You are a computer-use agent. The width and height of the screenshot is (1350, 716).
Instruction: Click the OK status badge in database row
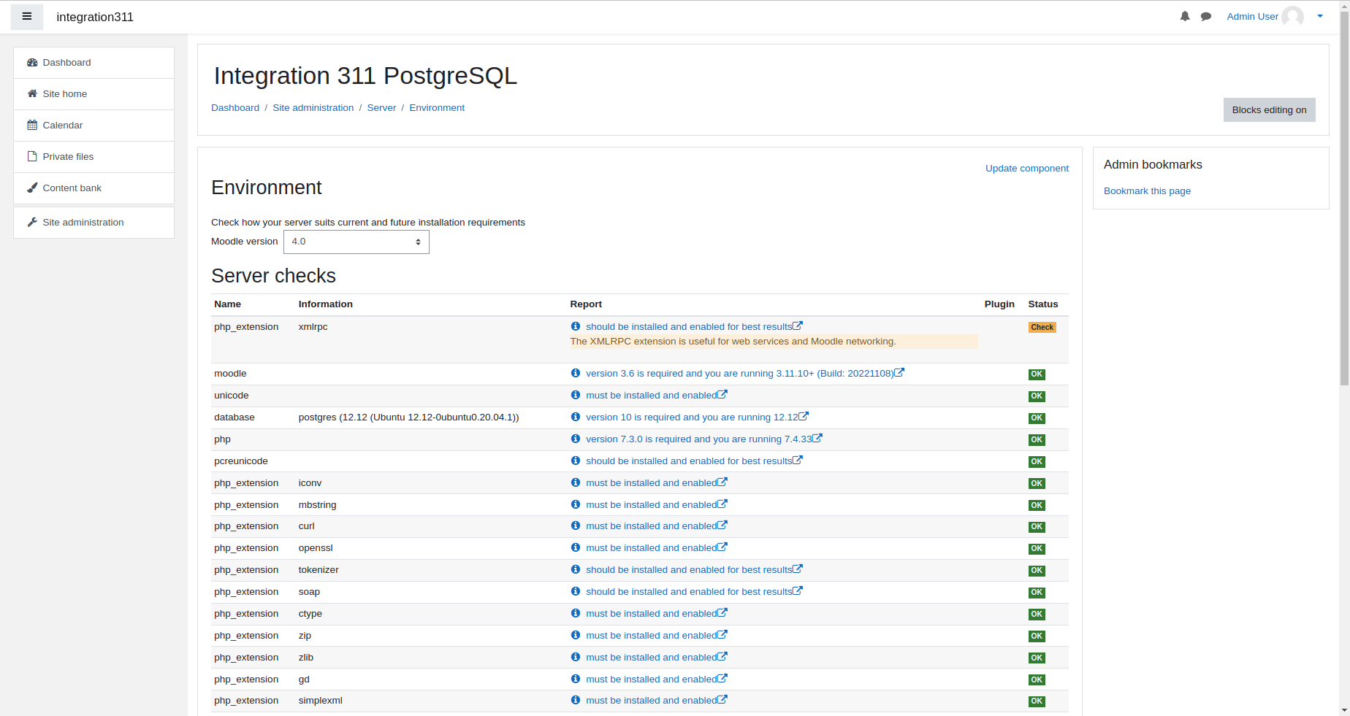click(1037, 418)
